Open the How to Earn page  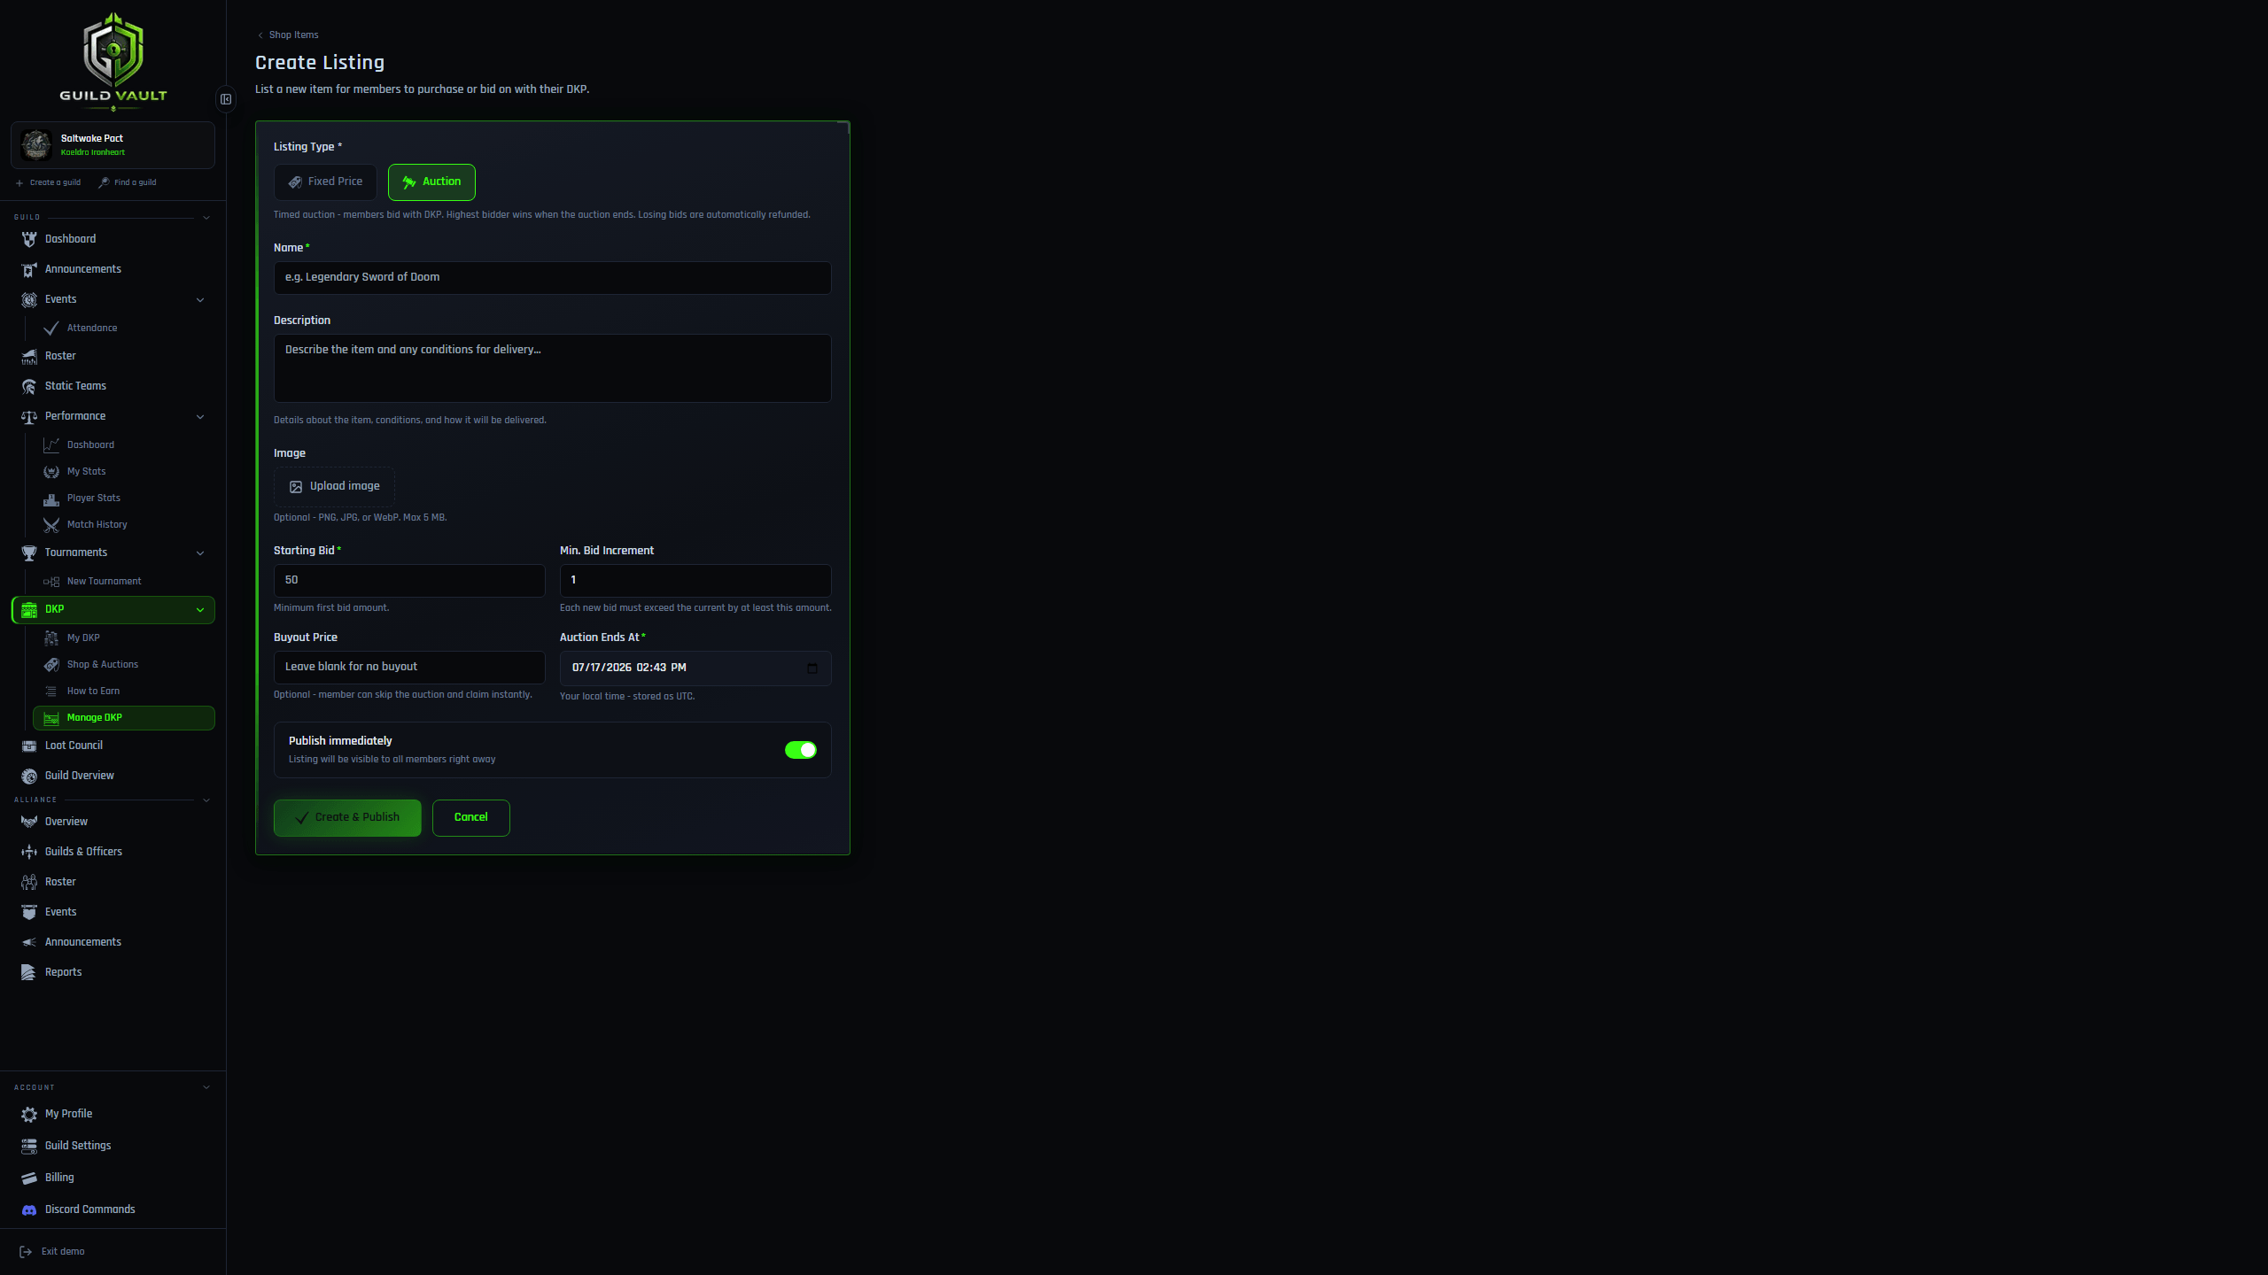tap(124, 692)
